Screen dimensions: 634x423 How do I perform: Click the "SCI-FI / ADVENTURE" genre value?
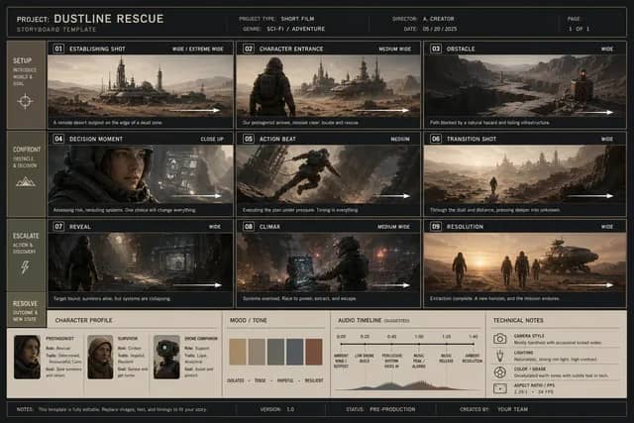pos(296,29)
